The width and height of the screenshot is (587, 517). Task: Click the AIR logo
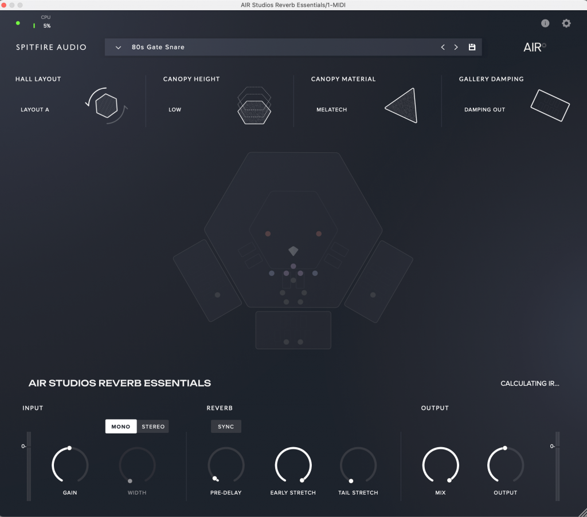click(x=534, y=48)
